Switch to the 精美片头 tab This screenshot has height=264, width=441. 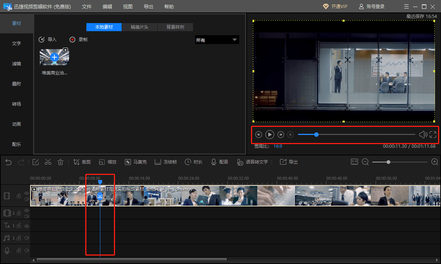pyautogui.click(x=140, y=27)
